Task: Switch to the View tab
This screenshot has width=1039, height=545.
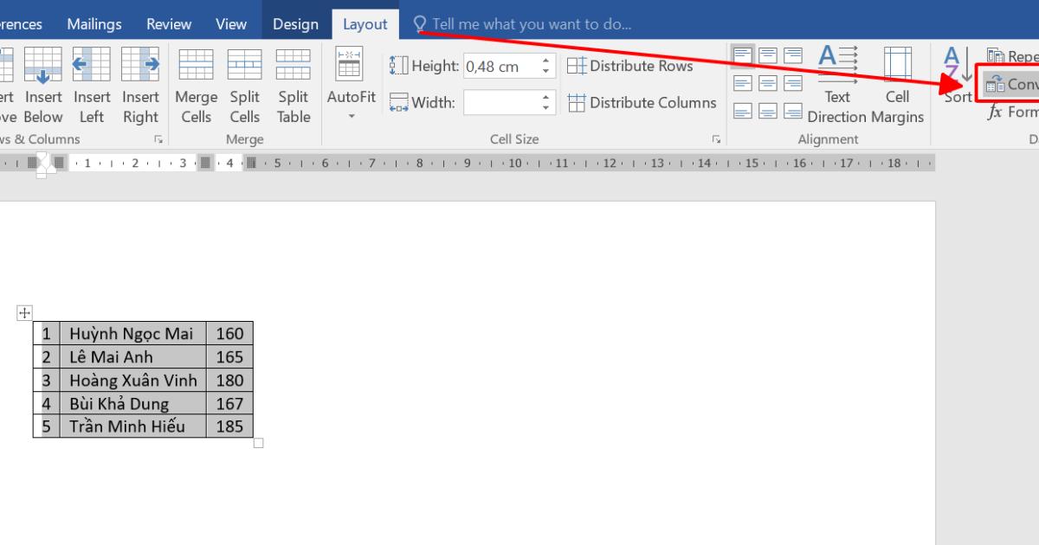Action: pyautogui.click(x=231, y=24)
